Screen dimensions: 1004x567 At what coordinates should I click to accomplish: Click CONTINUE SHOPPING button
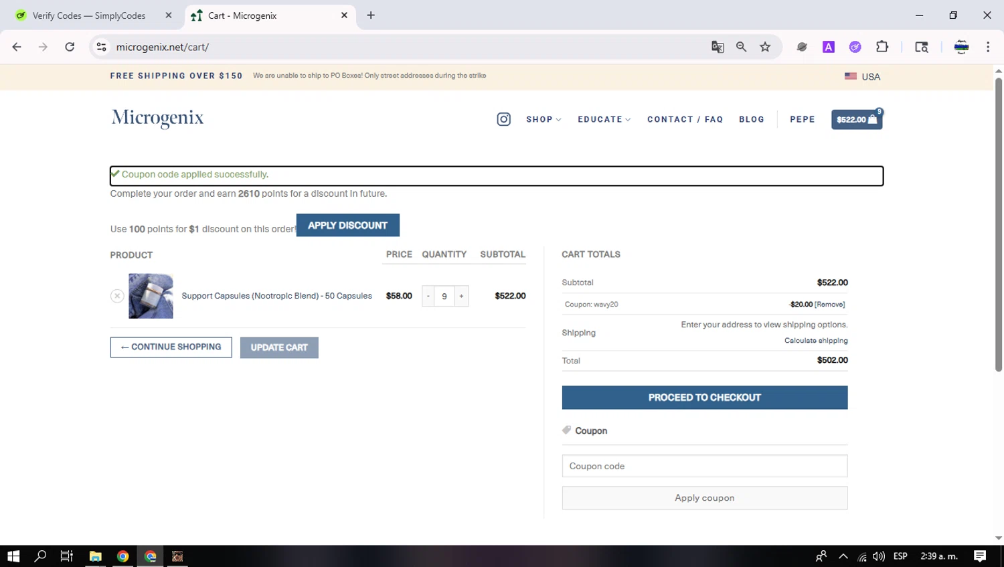coord(171,347)
